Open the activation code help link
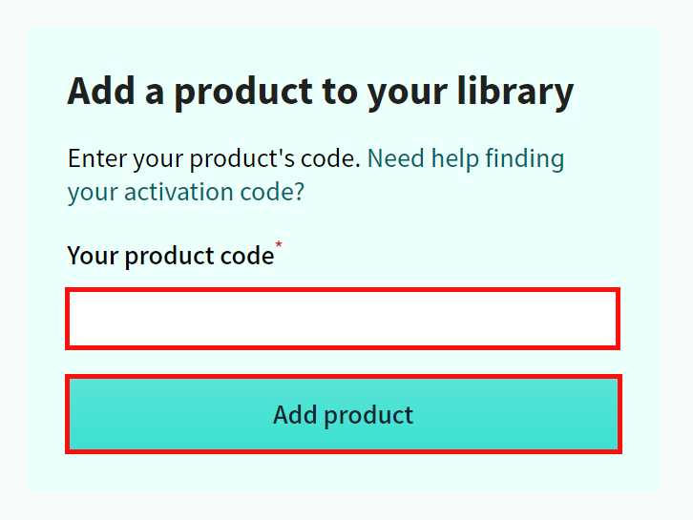 coord(465,158)
